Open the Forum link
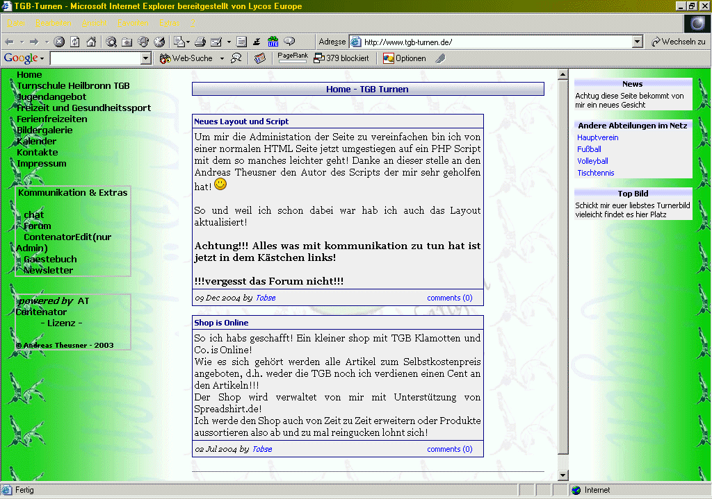712x499 pixels. (38, 226)
